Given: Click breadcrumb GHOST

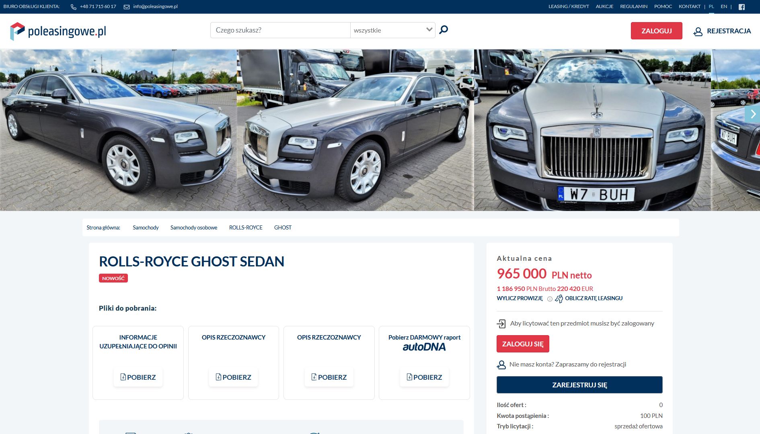Looking at the screenshot, I should [x=283, y=227].
